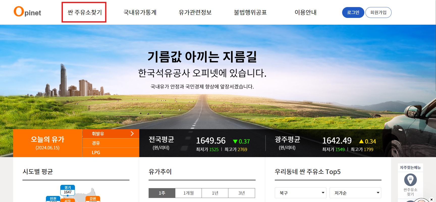This screenshot has width=436, height=202.
Task: Click the 오늘의 유가 orange panel
Action: point(47,143)
